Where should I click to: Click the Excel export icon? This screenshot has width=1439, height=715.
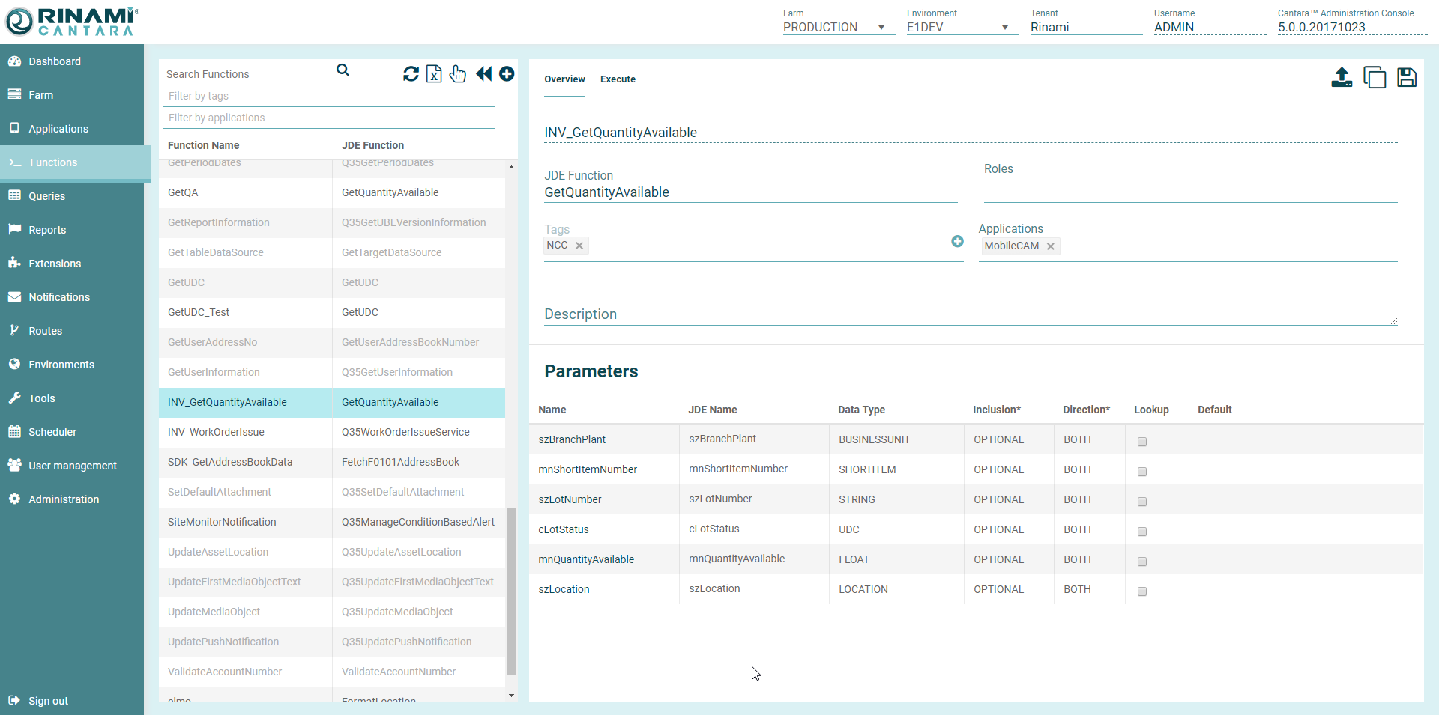434,74
